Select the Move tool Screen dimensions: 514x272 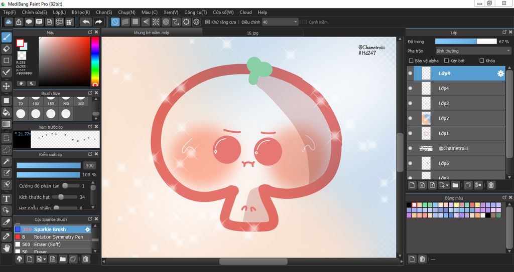tap(6, 86)
